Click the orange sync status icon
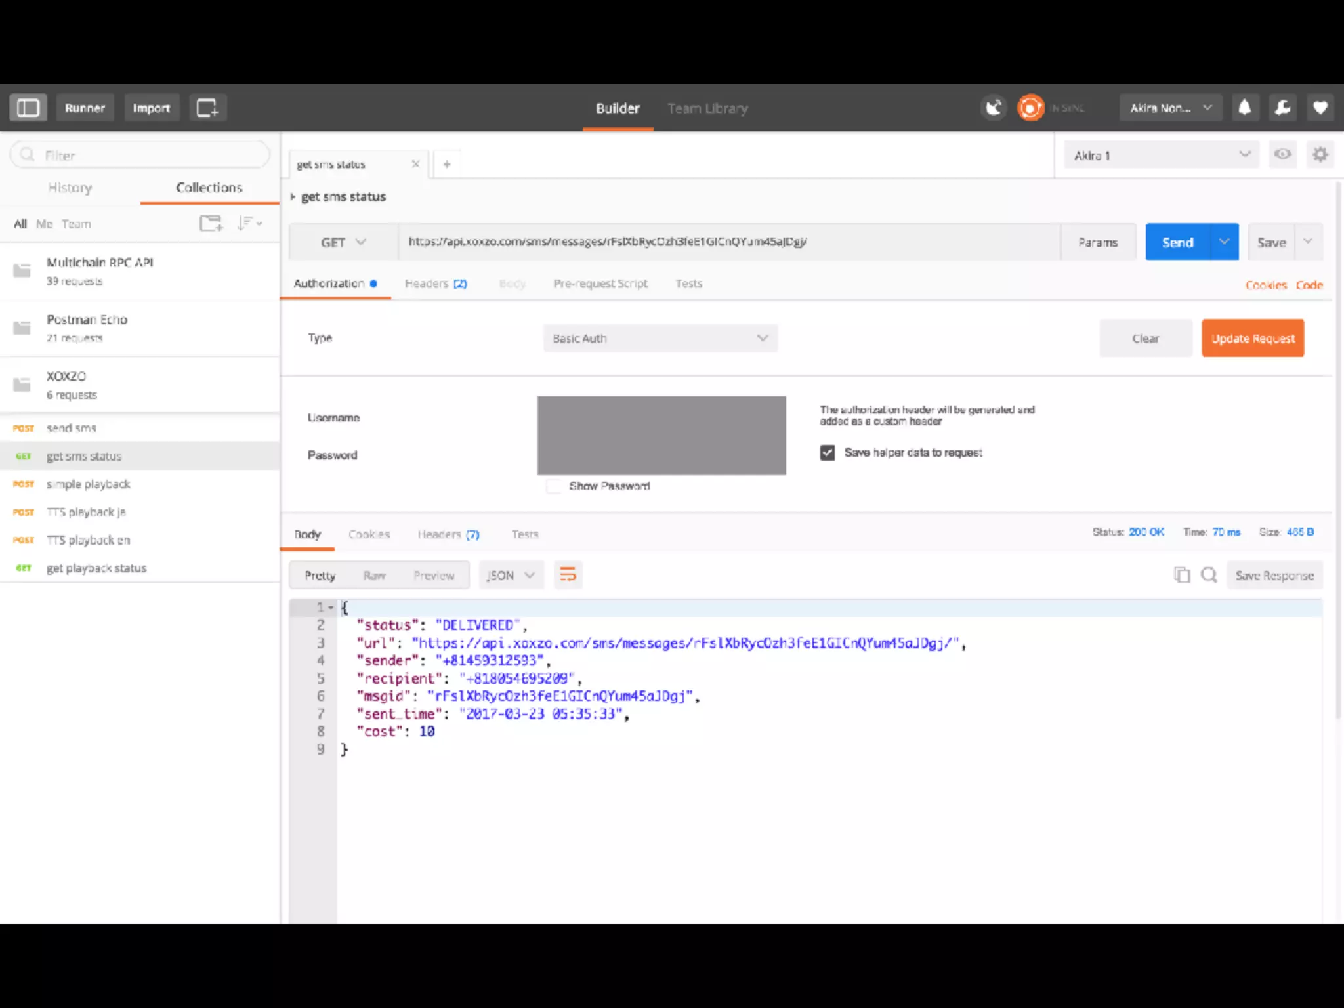1344x1008 pixels. (x=1030, y=108)
